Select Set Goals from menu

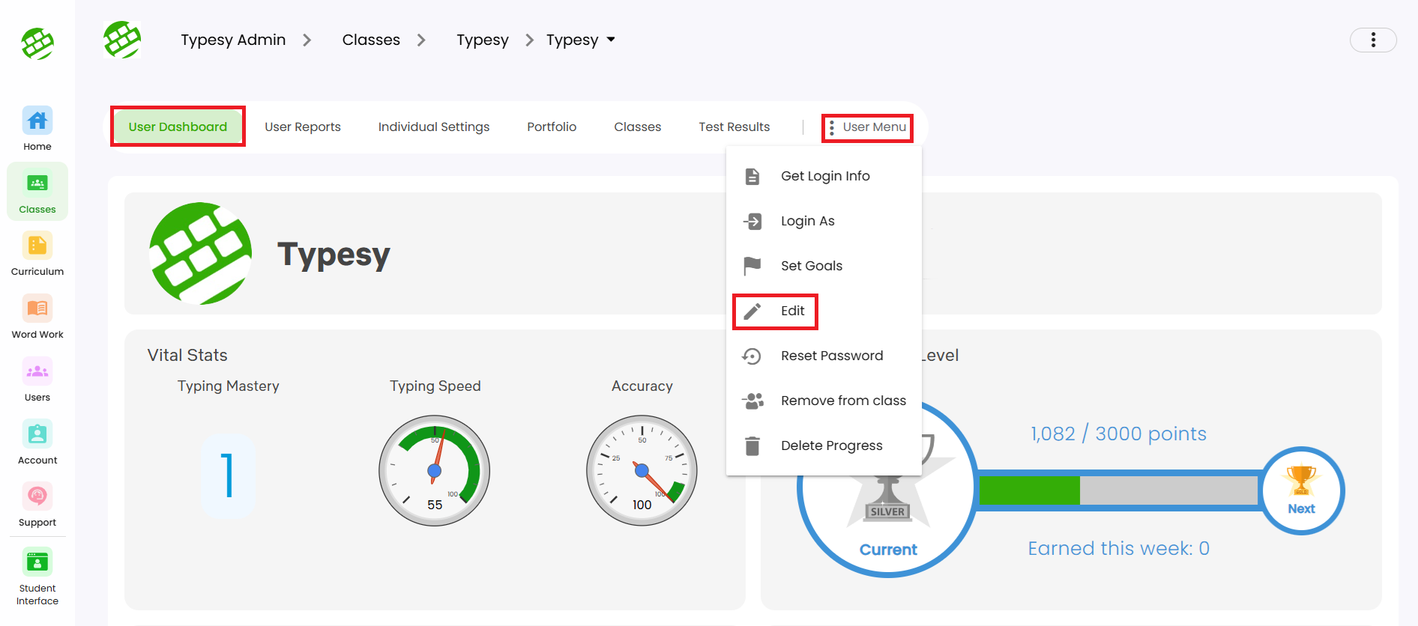click(824, 266)
